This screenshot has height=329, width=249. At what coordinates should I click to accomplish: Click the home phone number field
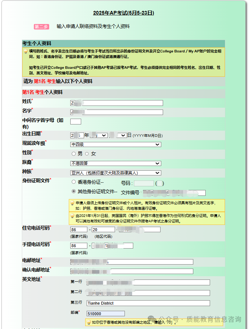(x=139, y=230)
